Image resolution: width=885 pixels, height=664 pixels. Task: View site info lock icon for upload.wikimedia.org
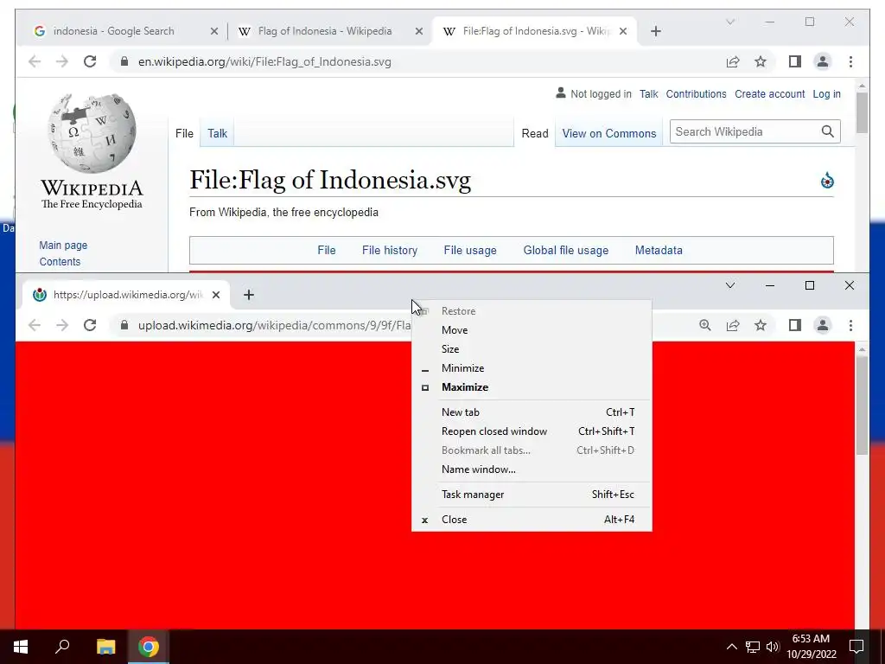point(124,325)
